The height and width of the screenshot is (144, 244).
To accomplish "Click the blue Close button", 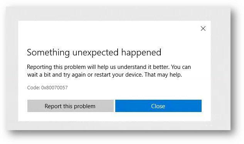I will (158, 106).
